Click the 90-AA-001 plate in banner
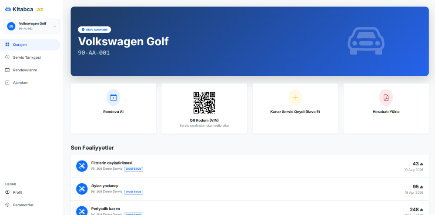Image resolution: width=435 pixels, height=215 pixels. [x=94, y=53]
